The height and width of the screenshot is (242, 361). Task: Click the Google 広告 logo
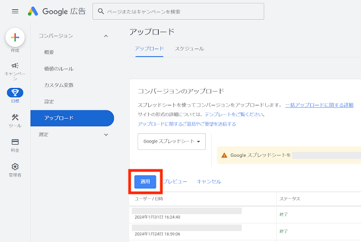coord(57,11)
